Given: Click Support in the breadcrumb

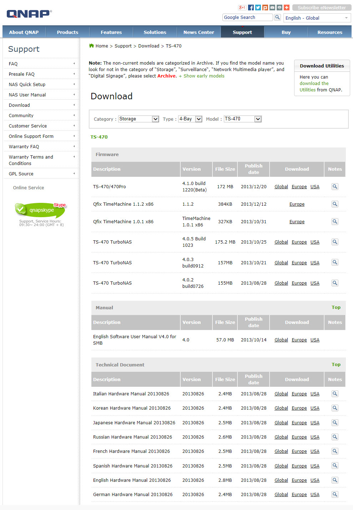Looking at the screenshot, I should point(123,46).
